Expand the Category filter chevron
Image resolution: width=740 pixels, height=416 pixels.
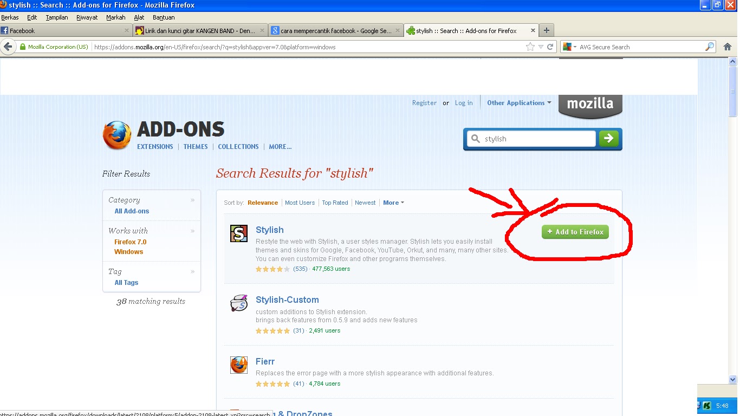click(192, 200)
